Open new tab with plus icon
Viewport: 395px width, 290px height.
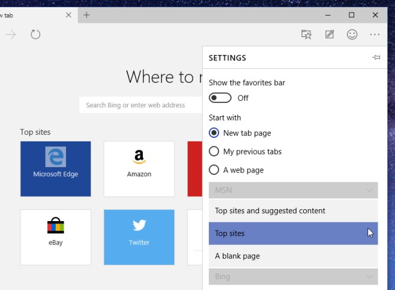tap(86, 15)
